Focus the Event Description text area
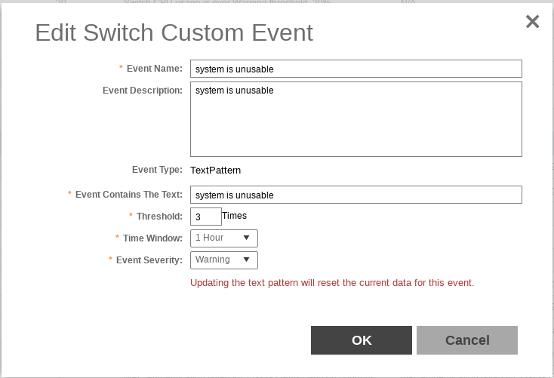554x378 pixels. [x=355, y=119]
